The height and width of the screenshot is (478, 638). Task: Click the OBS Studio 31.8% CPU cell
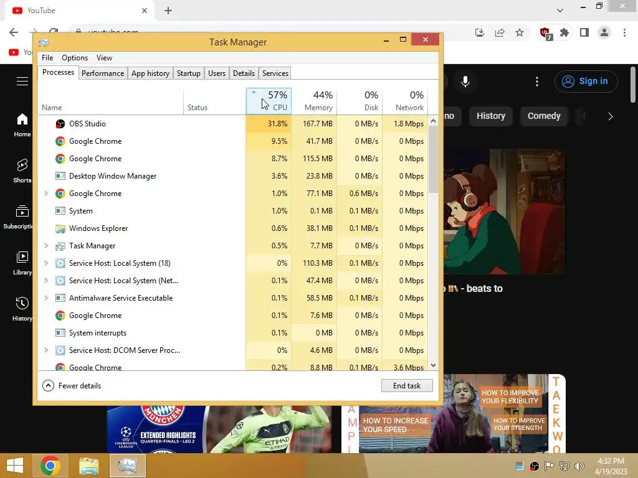269,124
